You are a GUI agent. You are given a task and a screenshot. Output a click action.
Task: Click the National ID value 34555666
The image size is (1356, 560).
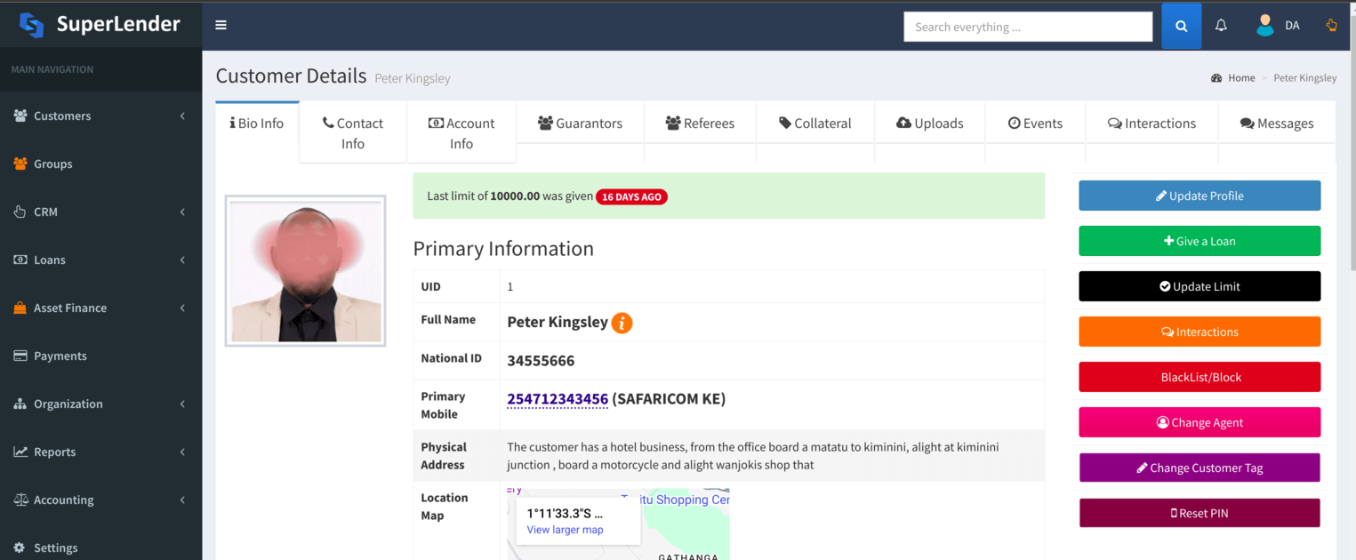point(541,361)
